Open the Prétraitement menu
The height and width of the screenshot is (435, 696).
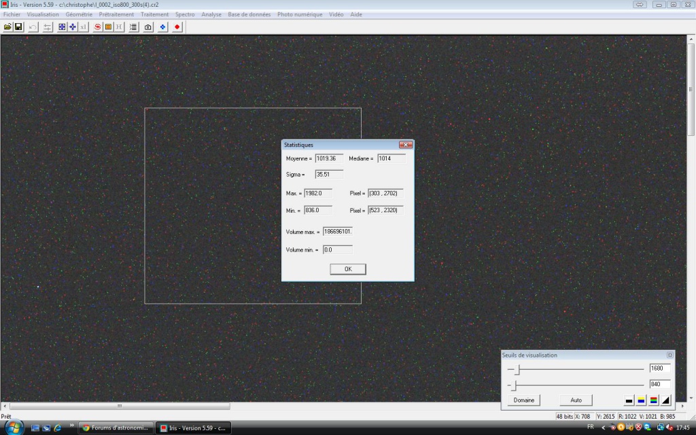click(x=116, y=15)
